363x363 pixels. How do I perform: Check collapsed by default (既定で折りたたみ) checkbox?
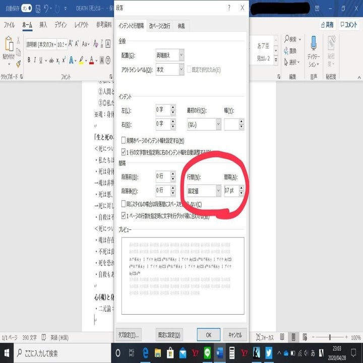tap(189, 70)
